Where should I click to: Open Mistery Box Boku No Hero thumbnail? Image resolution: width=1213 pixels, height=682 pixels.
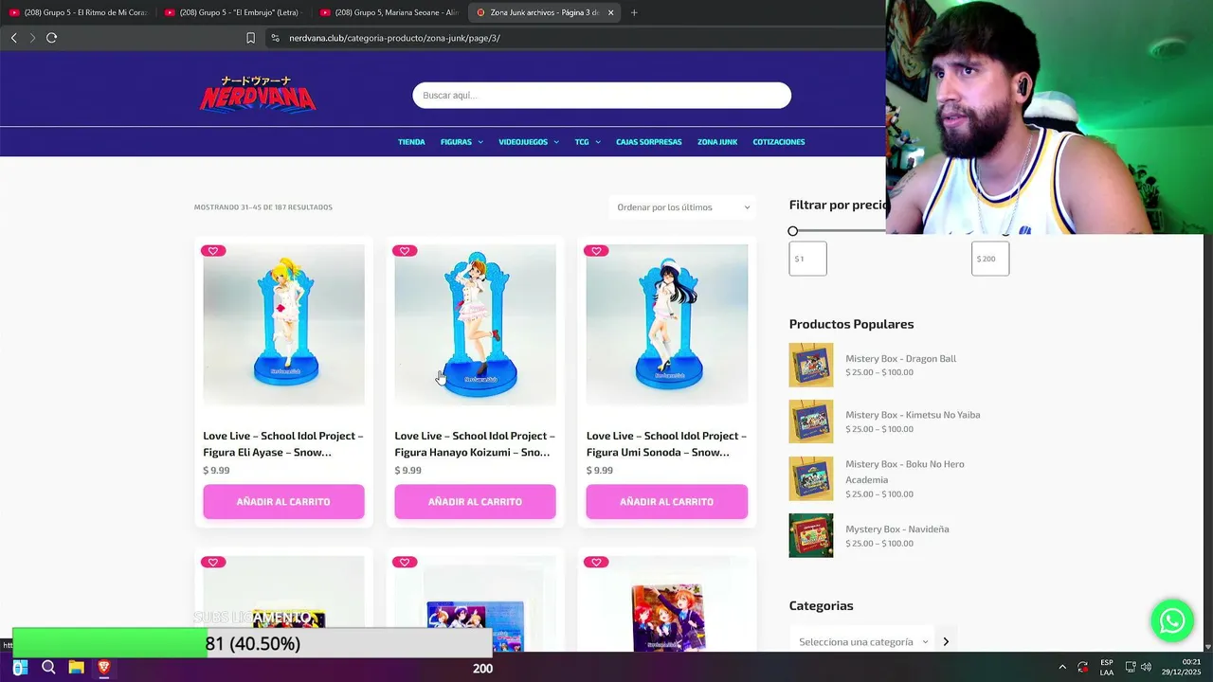coord(811,478)
